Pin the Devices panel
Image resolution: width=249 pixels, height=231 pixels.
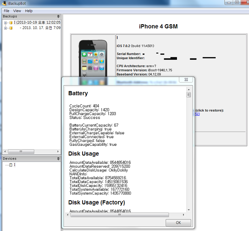coord(58,158)
